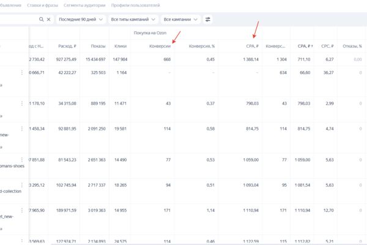Sort by 'Клики' column header
Image resolution: width=367 pixels, height=245 pixels.
pos(120,46)
